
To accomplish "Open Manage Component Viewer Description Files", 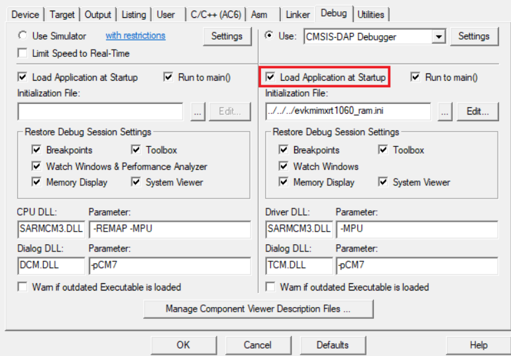I will pos(258,309).
